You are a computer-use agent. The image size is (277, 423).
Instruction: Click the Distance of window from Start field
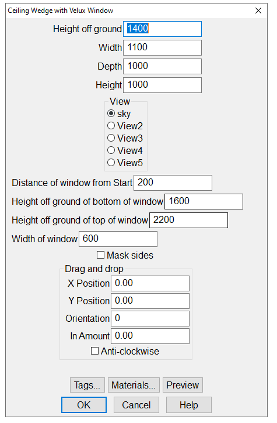(x=173, y=183)
